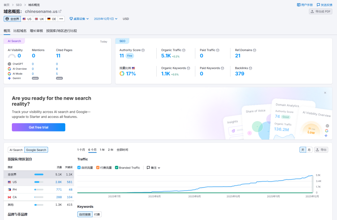Click the Get free trial button
Image resolution: width=337 pixels, height=220 pixels.
coord(38,127)
